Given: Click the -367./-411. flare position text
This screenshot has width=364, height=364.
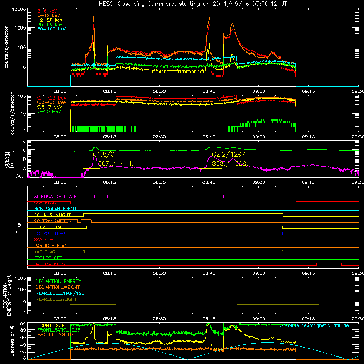Looking at the screenshot, I should (113, 163).
